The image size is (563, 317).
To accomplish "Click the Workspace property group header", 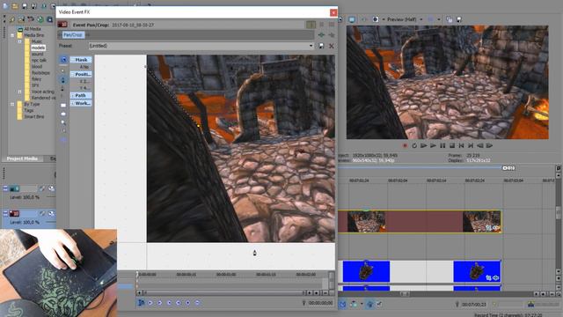I will pyautogui.click(x=81, y=104).
